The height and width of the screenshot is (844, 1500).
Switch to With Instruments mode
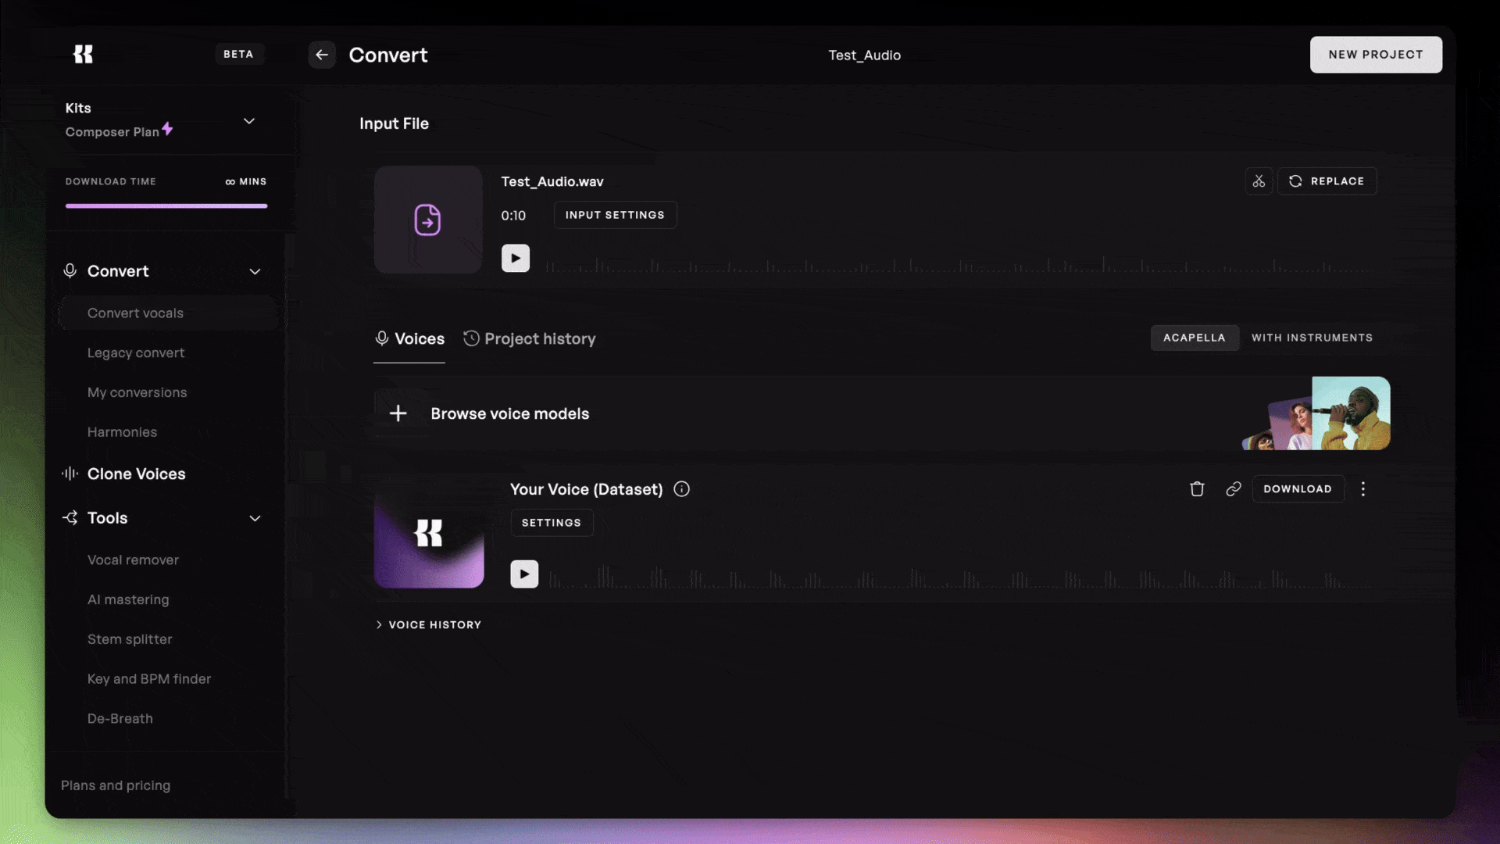click(x=1312, y=338)
